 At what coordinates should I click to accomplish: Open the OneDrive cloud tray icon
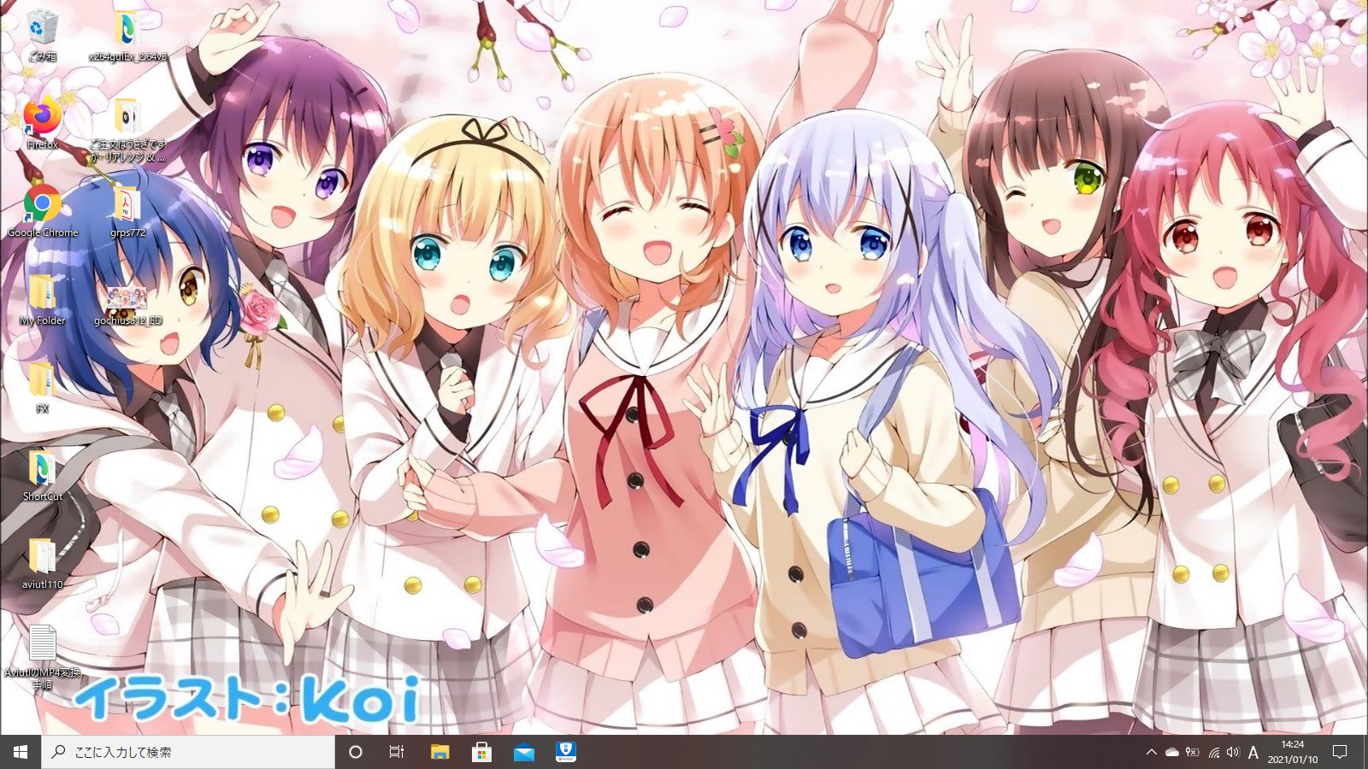1172,752
